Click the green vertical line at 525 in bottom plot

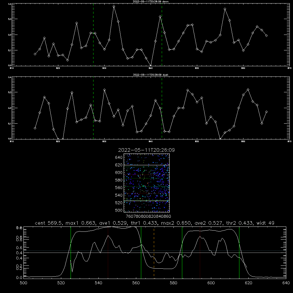[71, 252]
